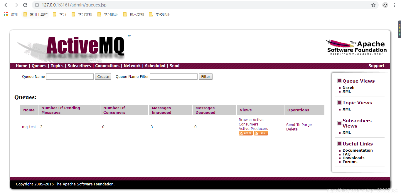Open the Chrome three-dot menu
Image resolution: width=401 pixels, height=196 pixels.
coord(395,5)
